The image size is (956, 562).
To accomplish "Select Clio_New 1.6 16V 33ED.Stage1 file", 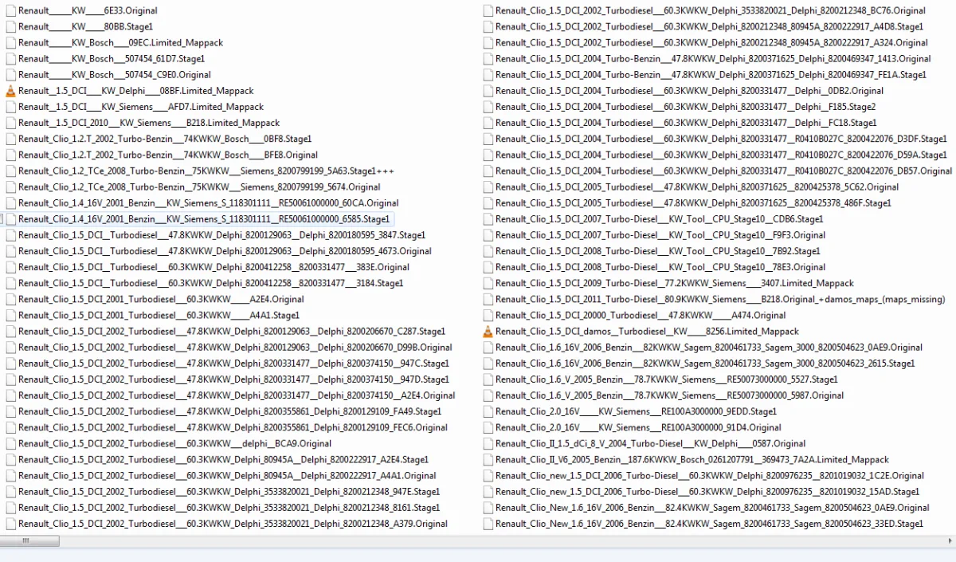I will [x=709, y=524].
